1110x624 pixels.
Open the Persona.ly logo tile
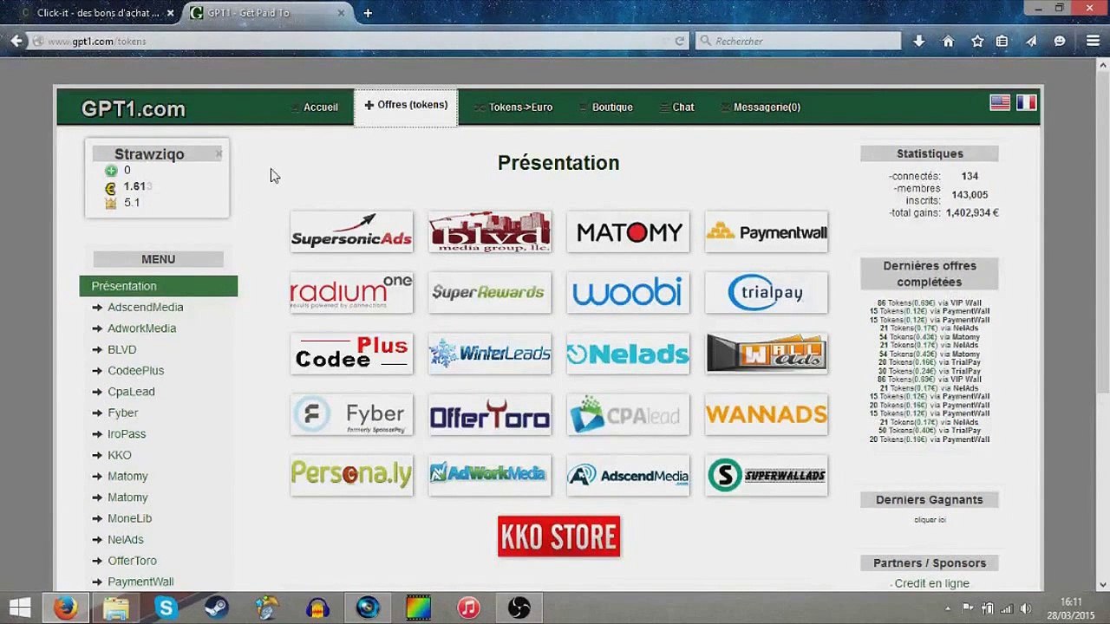click(351, 475)
